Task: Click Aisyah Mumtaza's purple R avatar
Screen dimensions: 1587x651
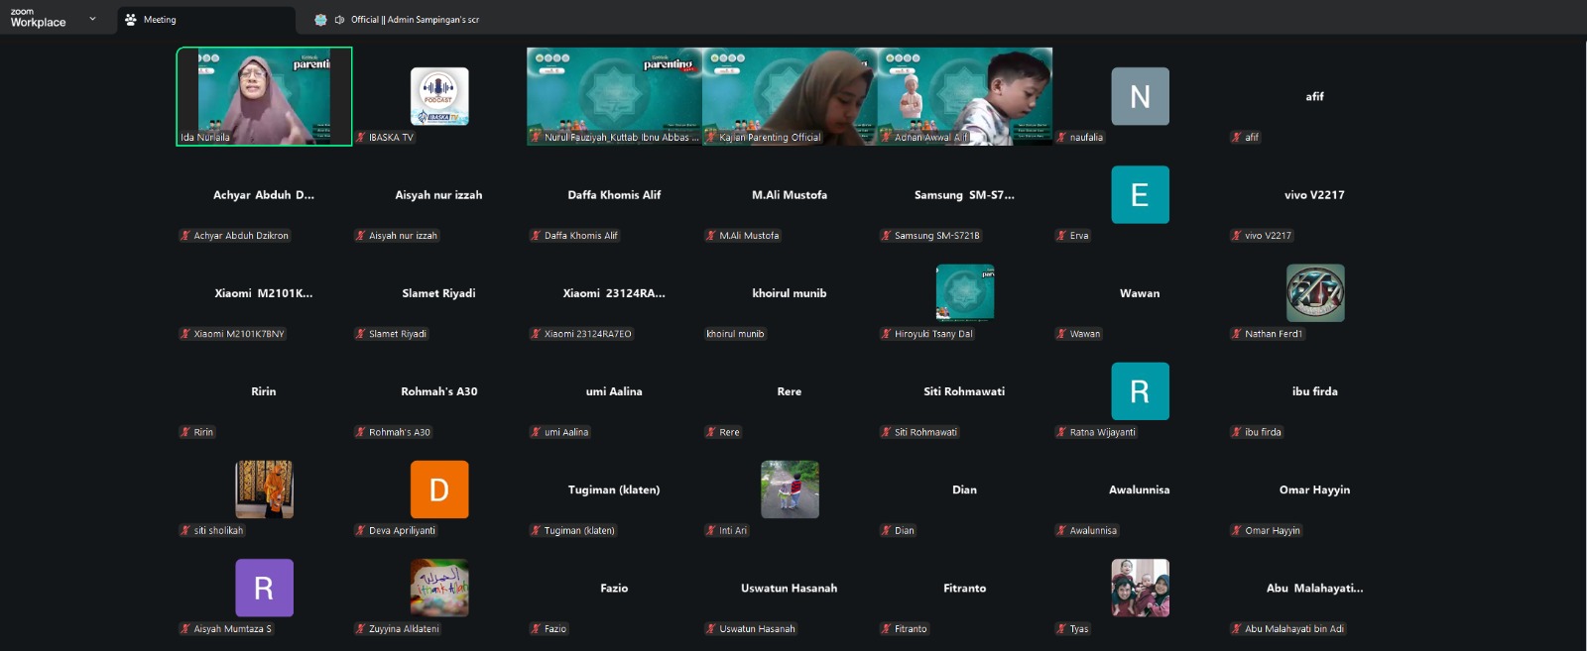Action: (264, 588)
